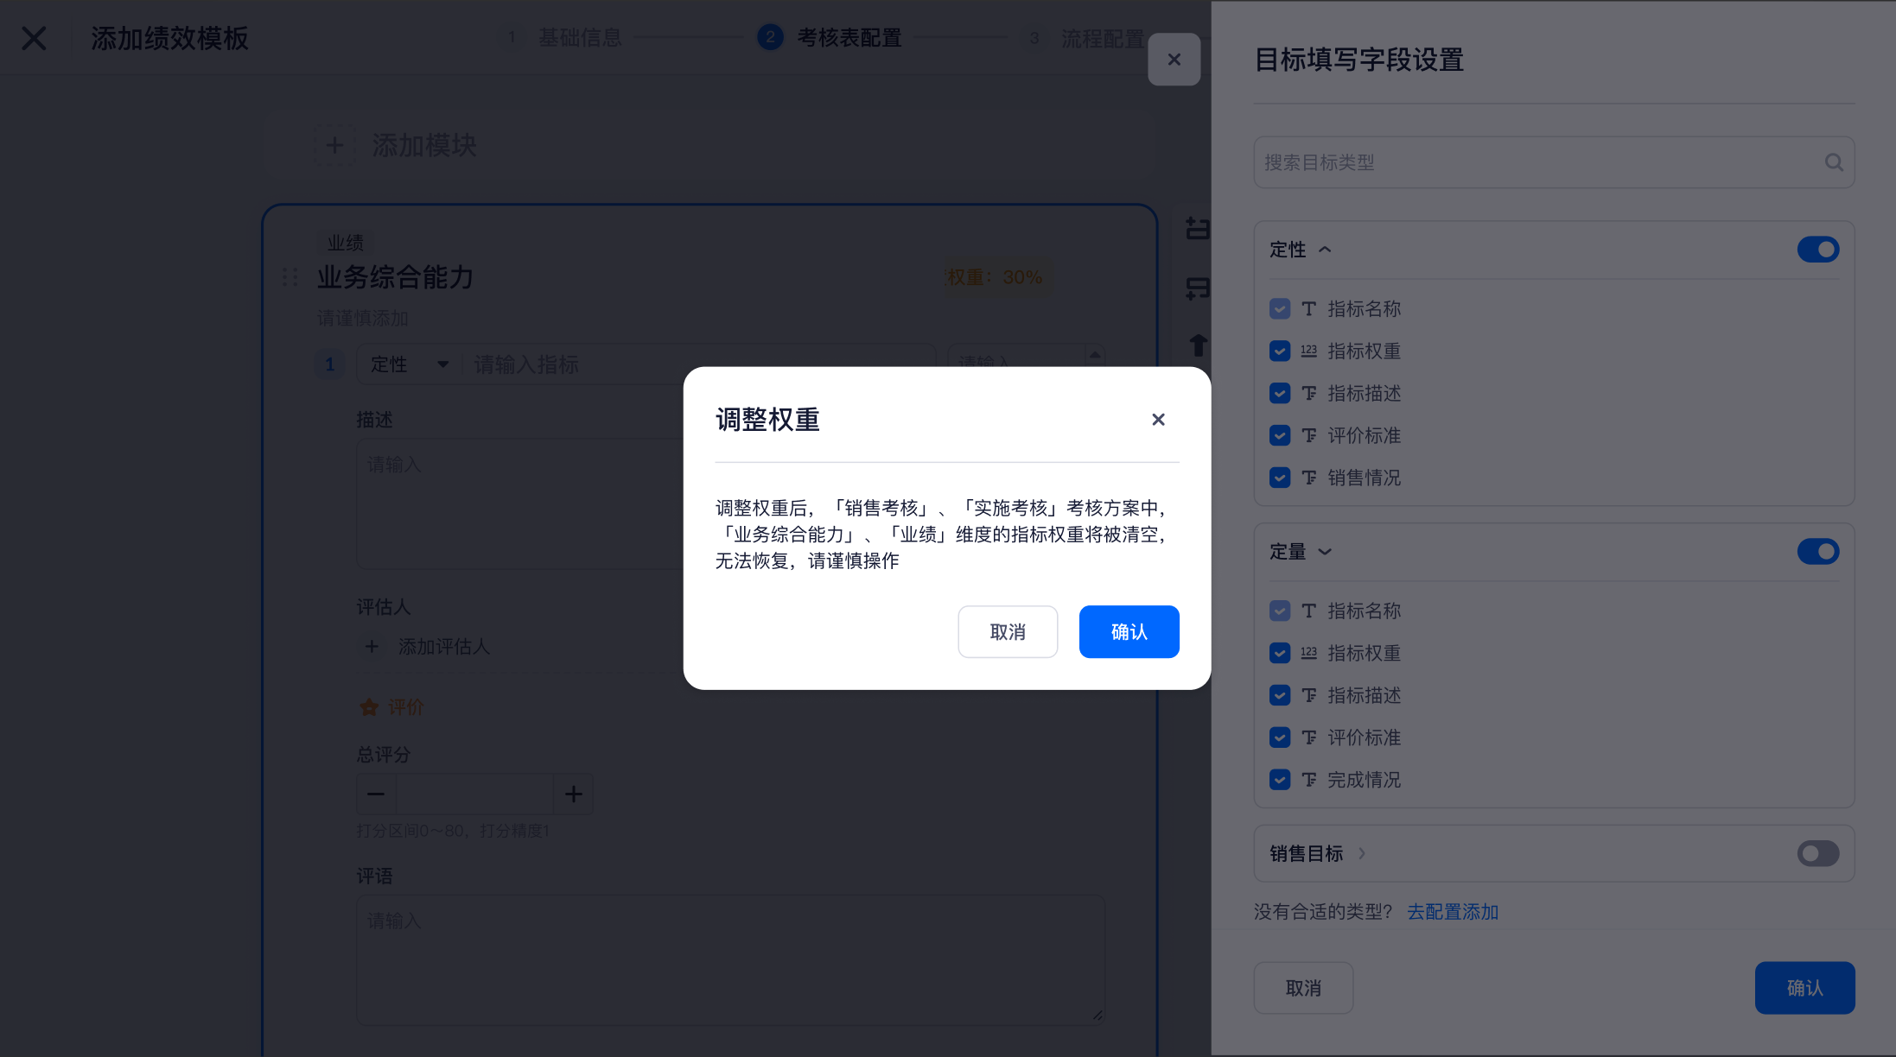Focus the 搜索目标类型 search field
The width and height of the screenshot is (1896, 1057).
(1538, 162)
